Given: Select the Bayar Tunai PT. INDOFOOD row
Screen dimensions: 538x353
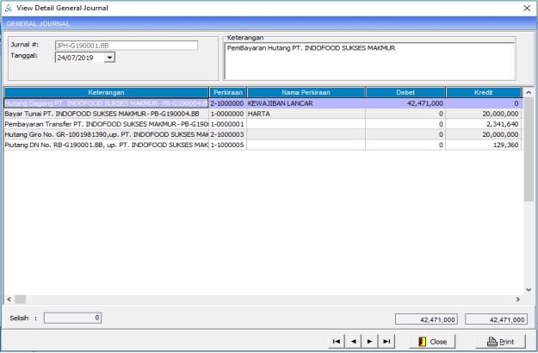Looking at the screenshot, I should (106, 113).
